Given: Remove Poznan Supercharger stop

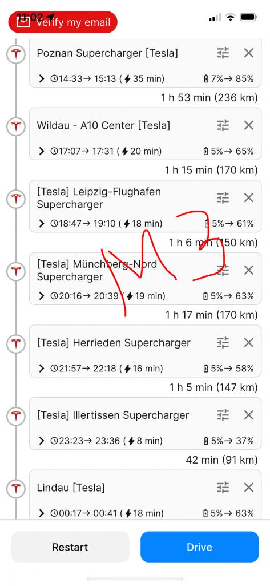Looking at the screenshot, I should click(249, 53).
